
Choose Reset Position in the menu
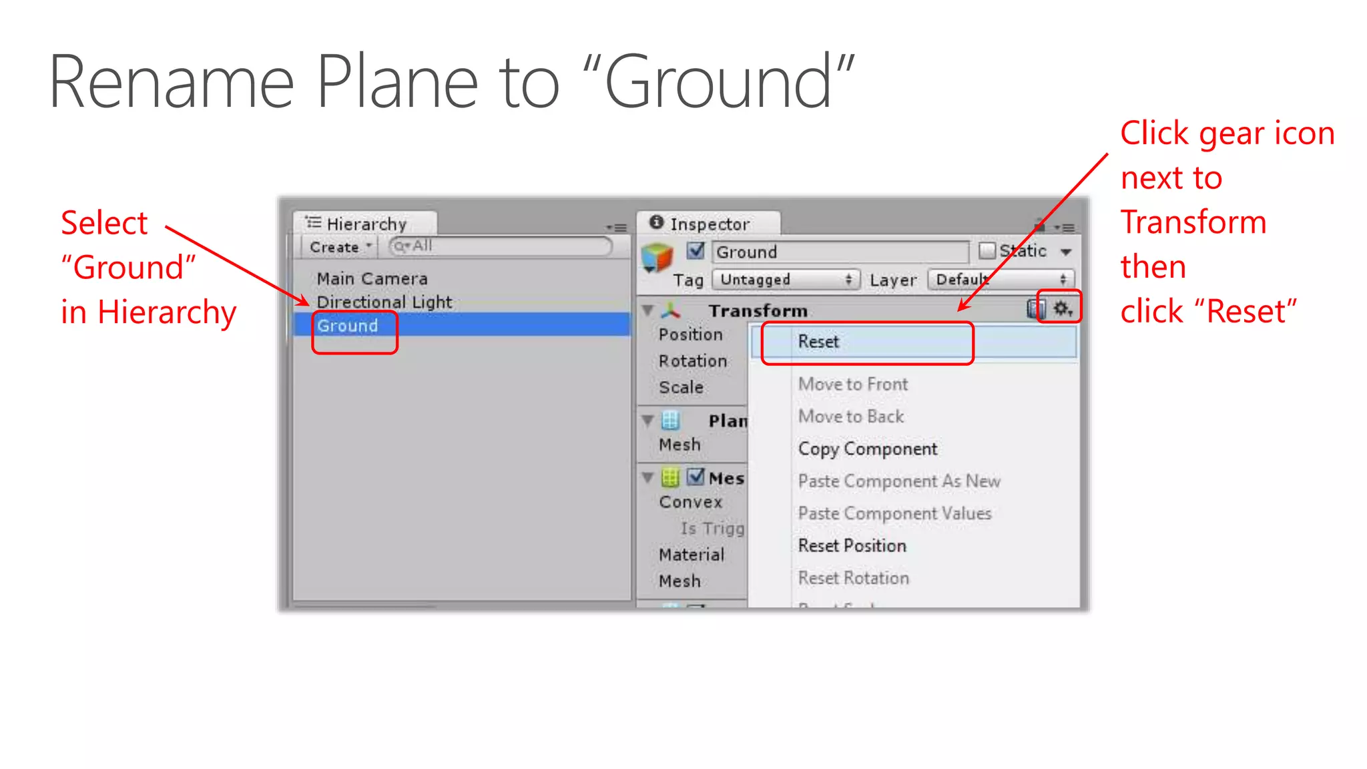tap(852, 545)
